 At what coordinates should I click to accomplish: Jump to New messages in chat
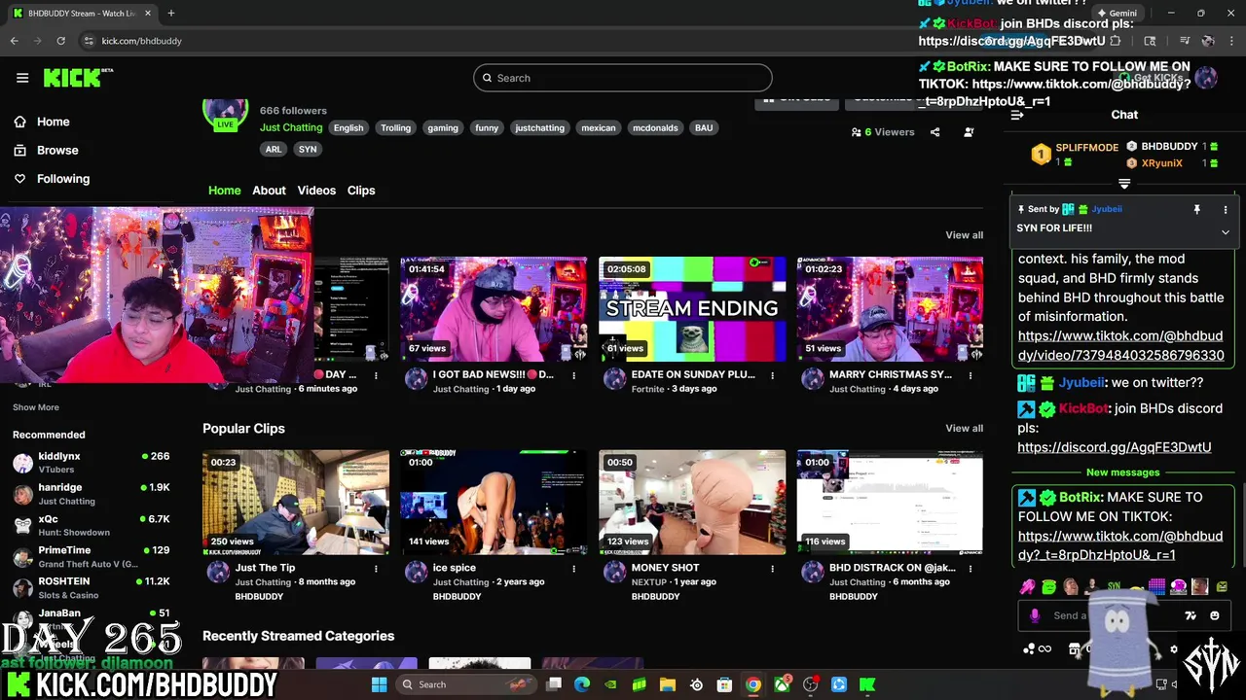coord(1123,472)
